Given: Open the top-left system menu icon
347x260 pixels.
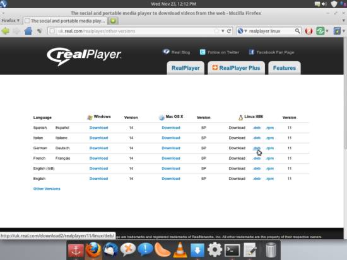Looking at the screenshot, I should 3,4.
